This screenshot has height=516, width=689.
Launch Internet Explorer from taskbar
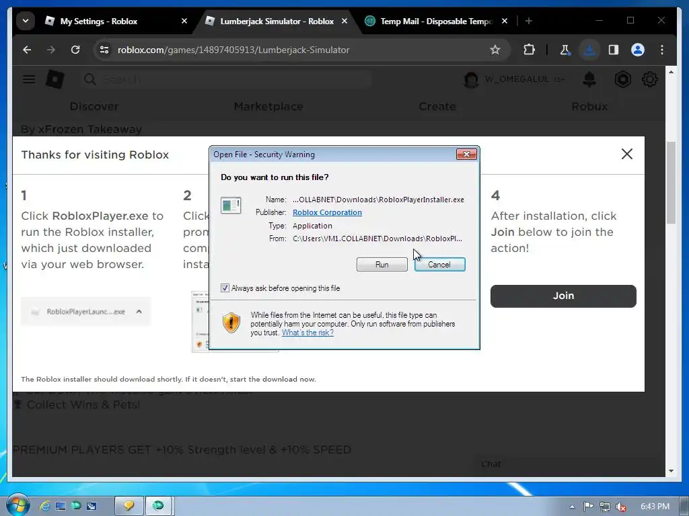44,506
